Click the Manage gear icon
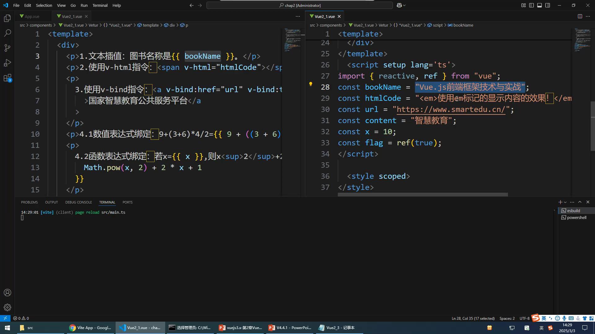Viewport: 595px width, 334px height. pyautogui.click(x=7, y=307)
